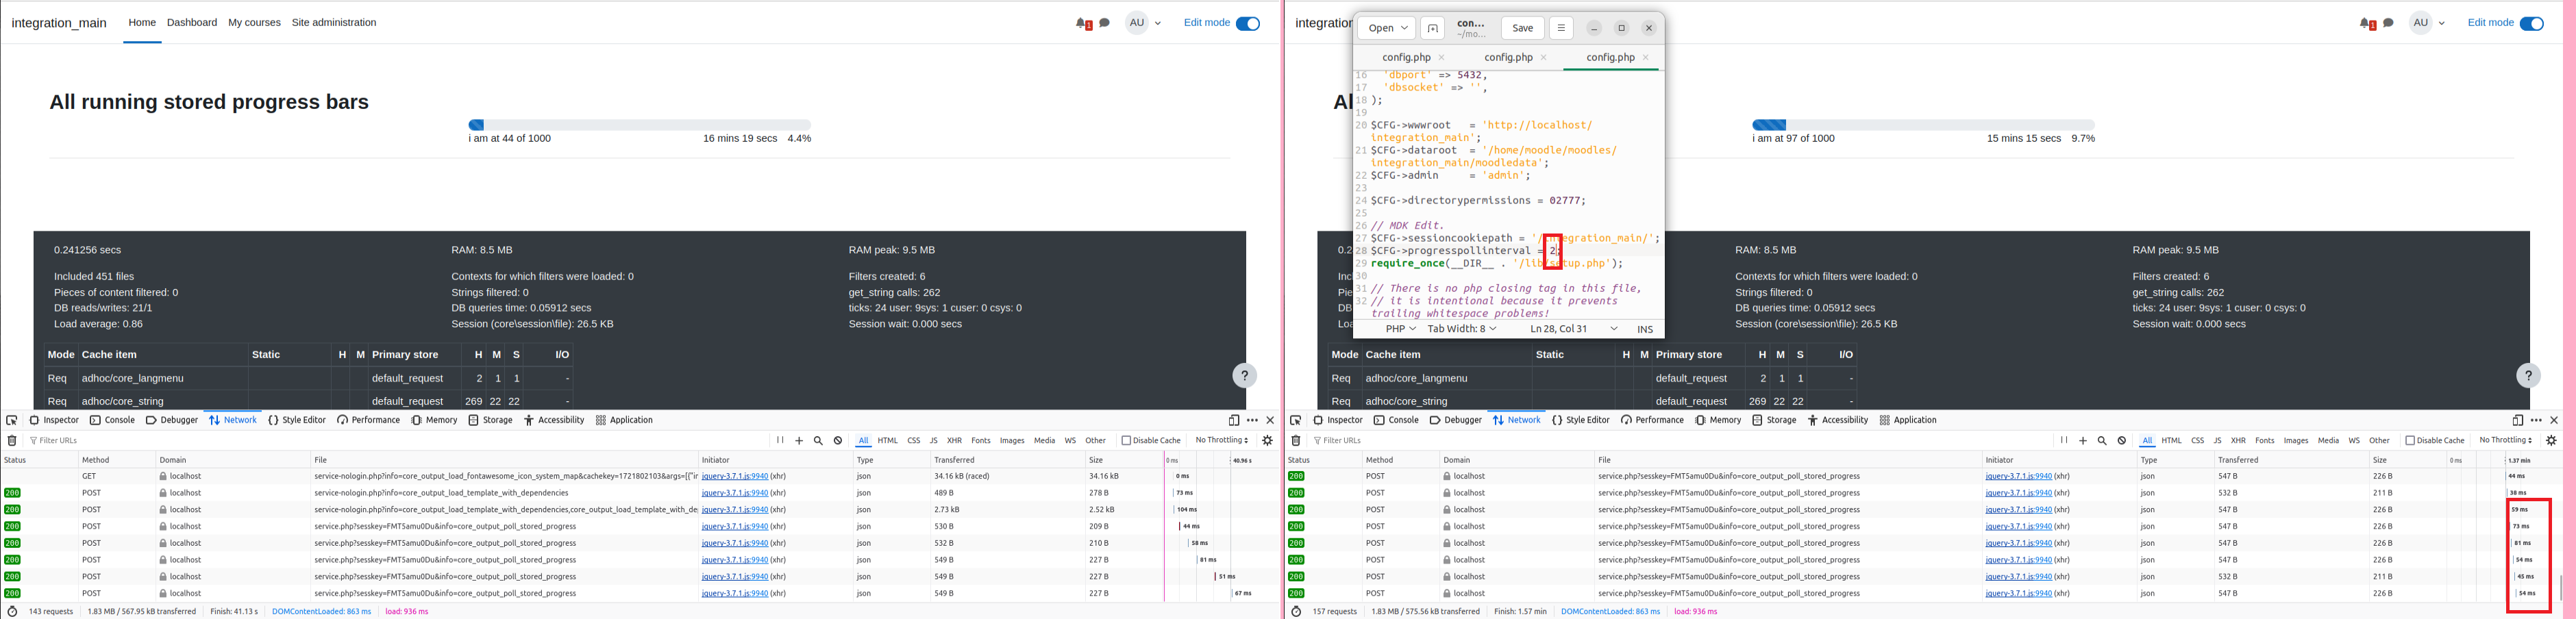
Task: Click the element picker icon in left devtools
Action: (12, 421)
